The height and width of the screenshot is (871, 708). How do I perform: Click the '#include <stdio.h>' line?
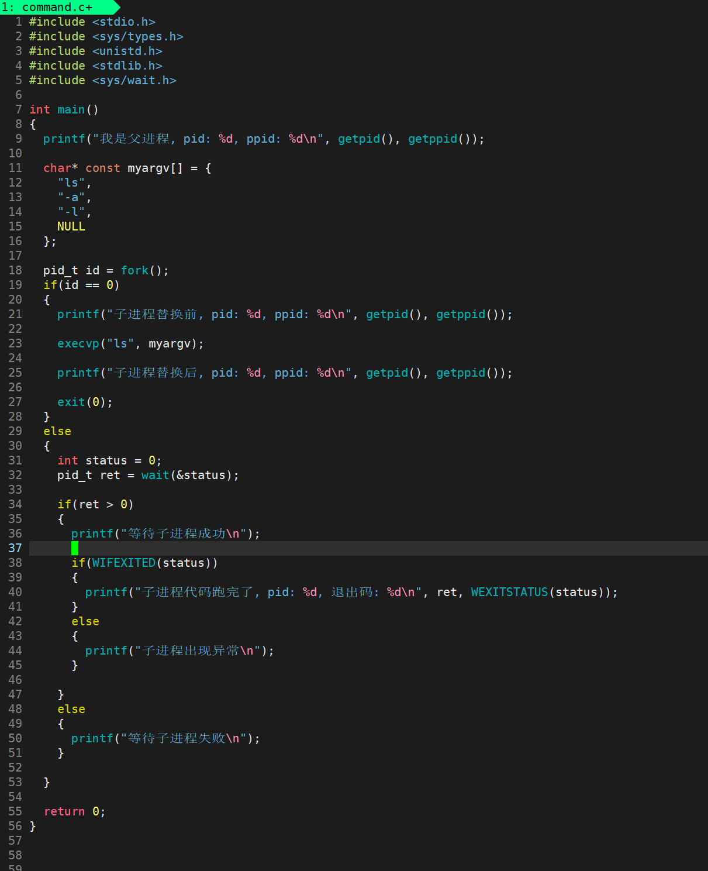pyautogui.click(x=92, y=22)
